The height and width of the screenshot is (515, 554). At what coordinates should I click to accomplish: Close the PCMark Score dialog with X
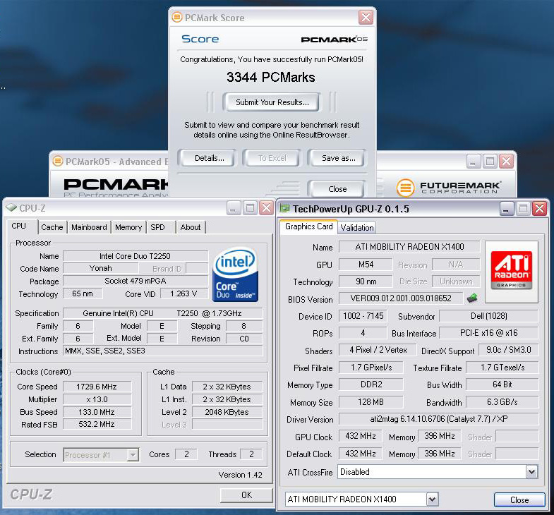click(x=366, y=17)
